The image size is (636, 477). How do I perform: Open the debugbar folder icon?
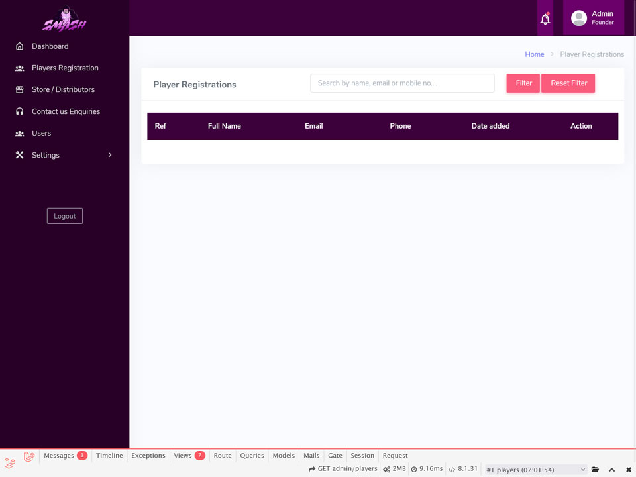click(x=595, y=470)
